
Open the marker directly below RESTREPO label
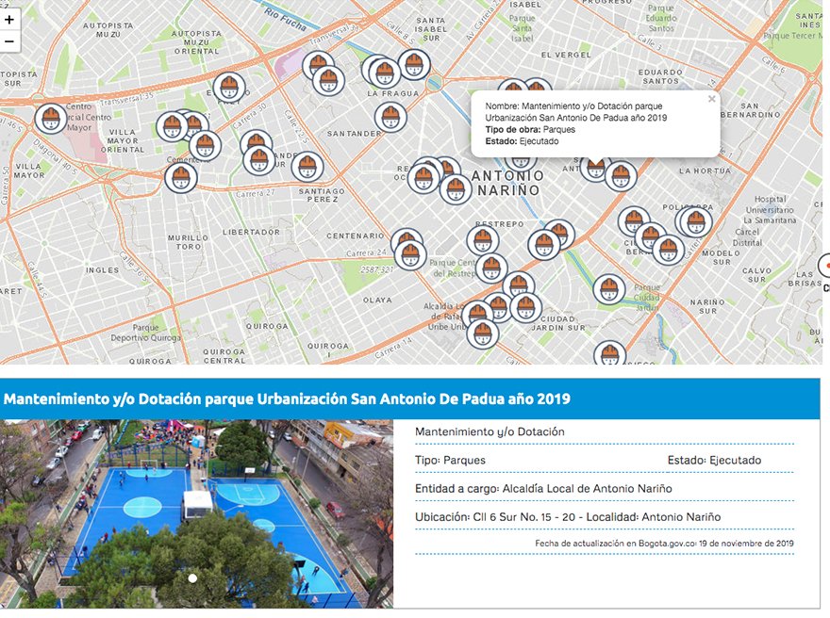click(x=483, y=240)
